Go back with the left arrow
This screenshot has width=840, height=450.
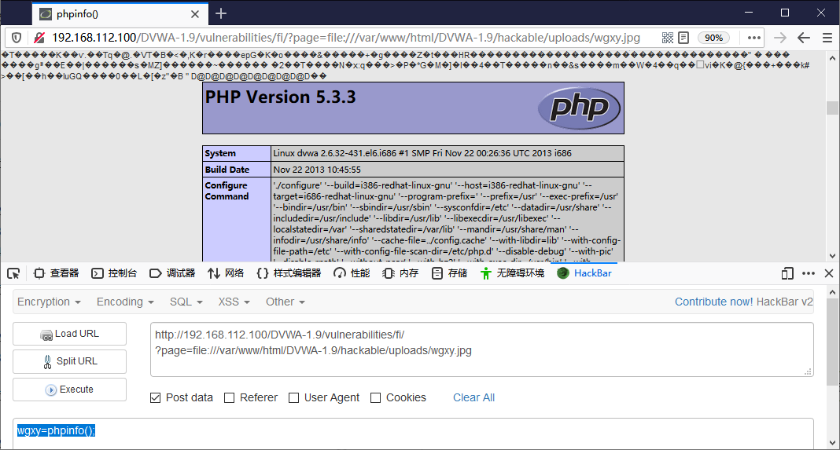(804, 38)
